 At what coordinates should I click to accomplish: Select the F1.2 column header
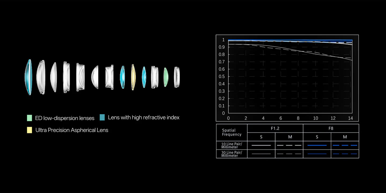[x=275, y=128]
